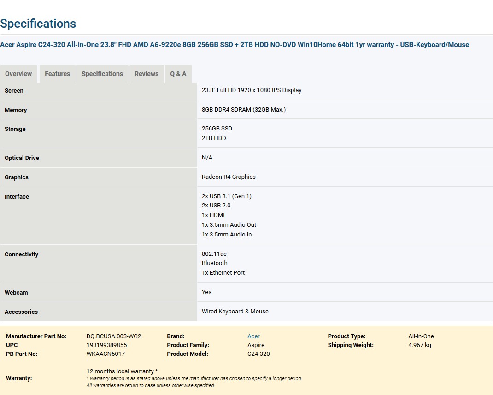Viewport: 493px width, 395px height.
Task: Click the Manufacturer Part No: label
Action: pos(36,336)
